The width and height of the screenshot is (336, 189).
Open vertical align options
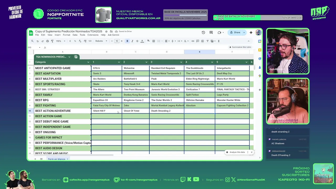tap(173, 41)
